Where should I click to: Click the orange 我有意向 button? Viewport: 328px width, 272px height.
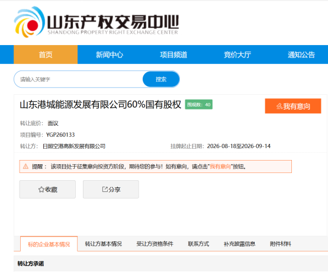pyautogui.click(x=293, y=106)
